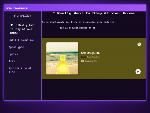The height and width of the screenshot is (113, 150).
Task: Click the Spotify logo icon
Action: pyautogui.click(x=139, y=44)
